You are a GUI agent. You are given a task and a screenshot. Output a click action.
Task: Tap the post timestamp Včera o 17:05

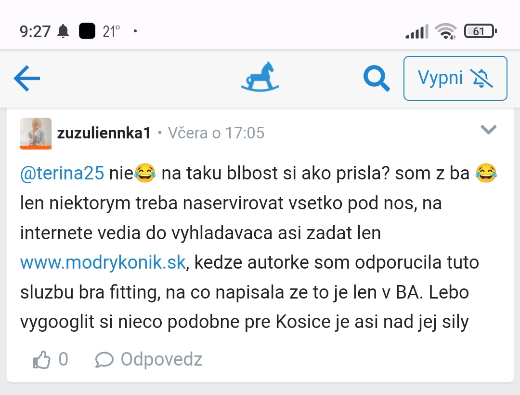tap(216, 133)
